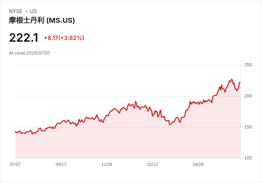This screenshot has height=183, width=262.
Task: Click the 200 y-axis label
Action: (248, 96)
